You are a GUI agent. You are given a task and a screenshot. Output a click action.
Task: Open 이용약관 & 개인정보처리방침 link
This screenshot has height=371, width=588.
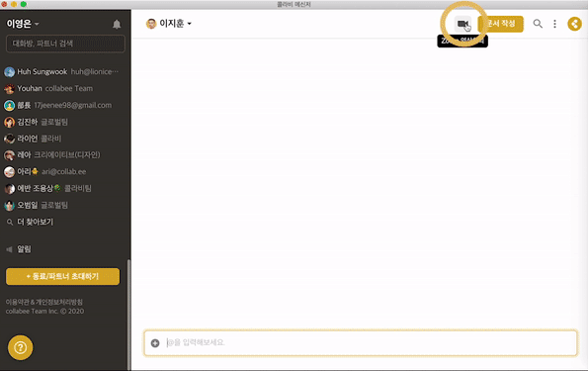44,302
